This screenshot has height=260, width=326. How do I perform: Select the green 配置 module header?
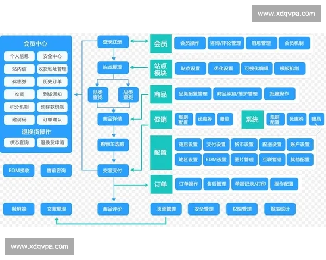(x=161, y=153)
